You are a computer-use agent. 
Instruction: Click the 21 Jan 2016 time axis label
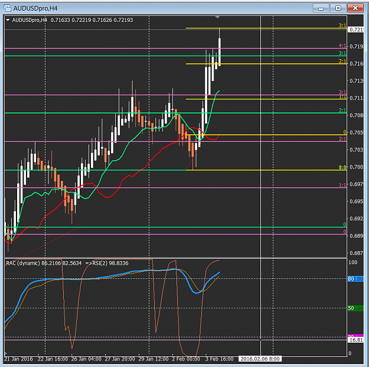(x=18, y=359)
